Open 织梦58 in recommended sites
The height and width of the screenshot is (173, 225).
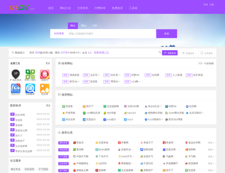171,106
